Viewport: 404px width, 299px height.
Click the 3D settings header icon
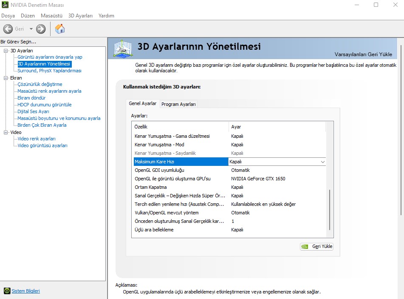click(123, 48)
